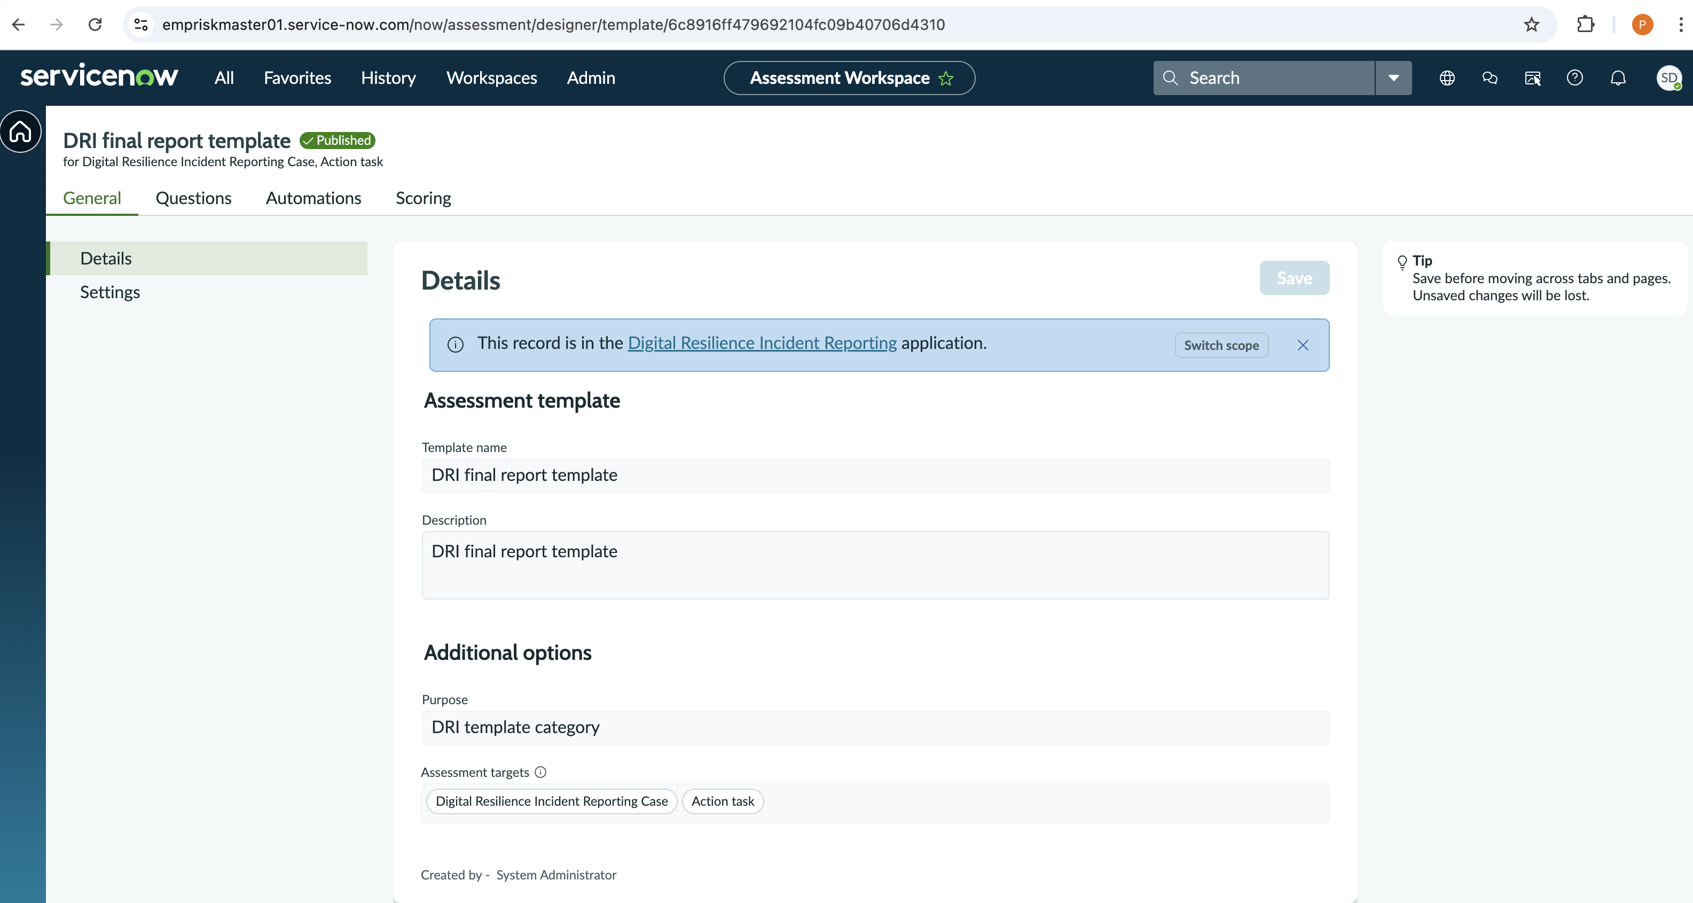The height and width of the screenshot is (903, 1693).
Task: Focus the Description text area
Action: click(x=875, y=565)
